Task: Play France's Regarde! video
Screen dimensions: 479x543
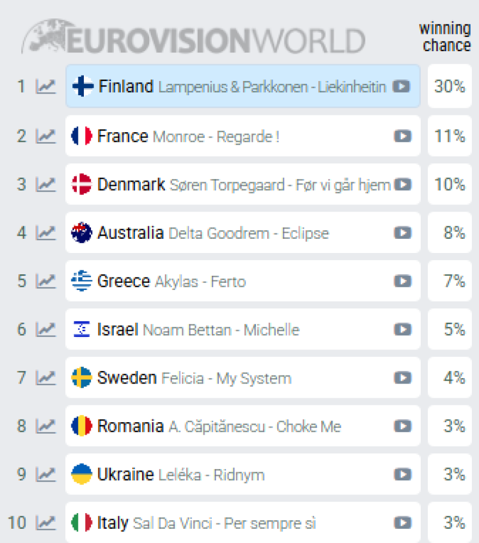Action: coord(402,137)
